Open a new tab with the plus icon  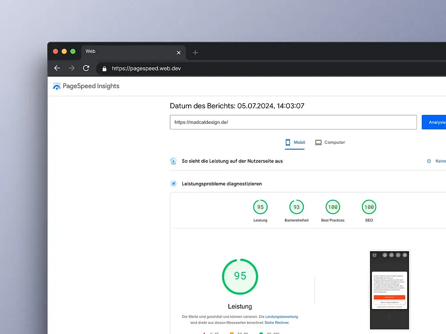tap(195, 53)
